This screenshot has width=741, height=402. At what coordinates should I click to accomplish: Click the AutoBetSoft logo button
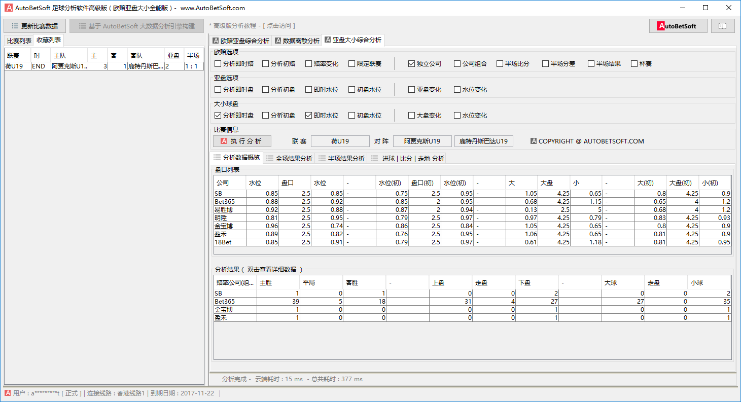point(678,26)
